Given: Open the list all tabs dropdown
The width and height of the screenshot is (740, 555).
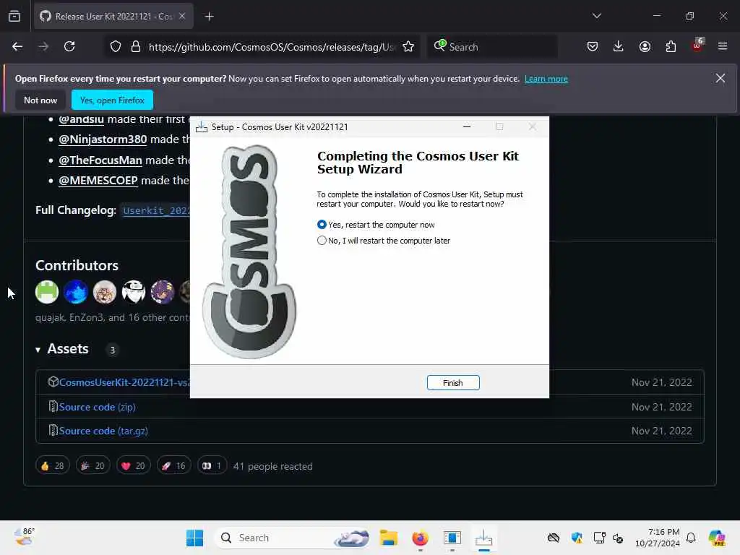Looking at the screenshot, I should [x=596, y=16].
